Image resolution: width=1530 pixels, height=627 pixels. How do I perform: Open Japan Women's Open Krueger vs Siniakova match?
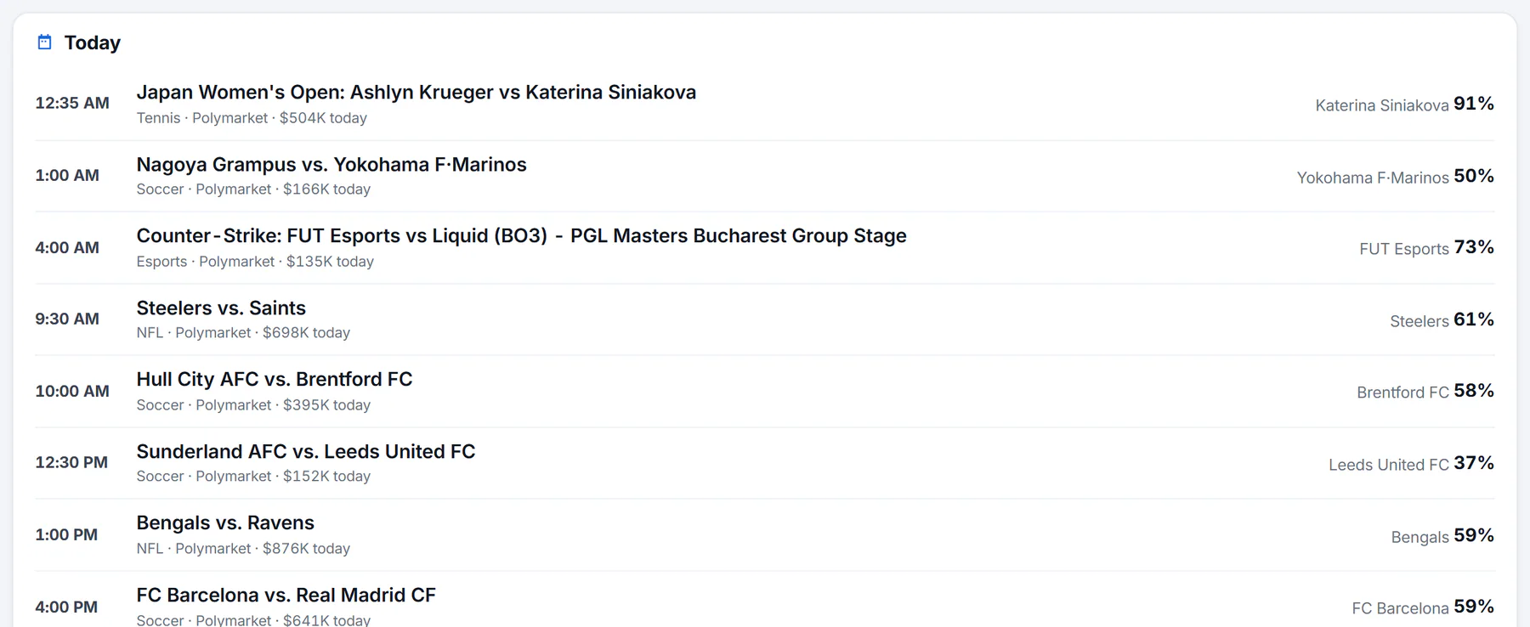416,92
